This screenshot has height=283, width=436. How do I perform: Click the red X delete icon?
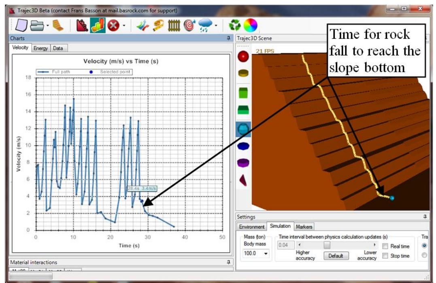click(x=113, y=26)
